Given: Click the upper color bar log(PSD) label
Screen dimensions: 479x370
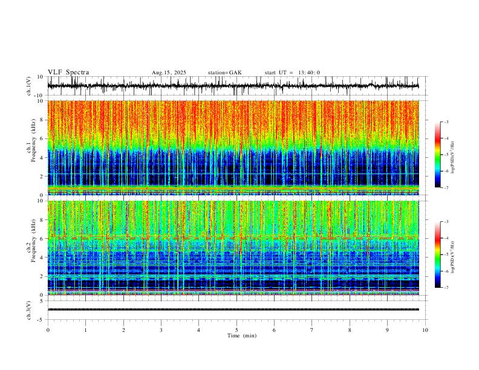Looking at the screenshot, I should [453, 158].
